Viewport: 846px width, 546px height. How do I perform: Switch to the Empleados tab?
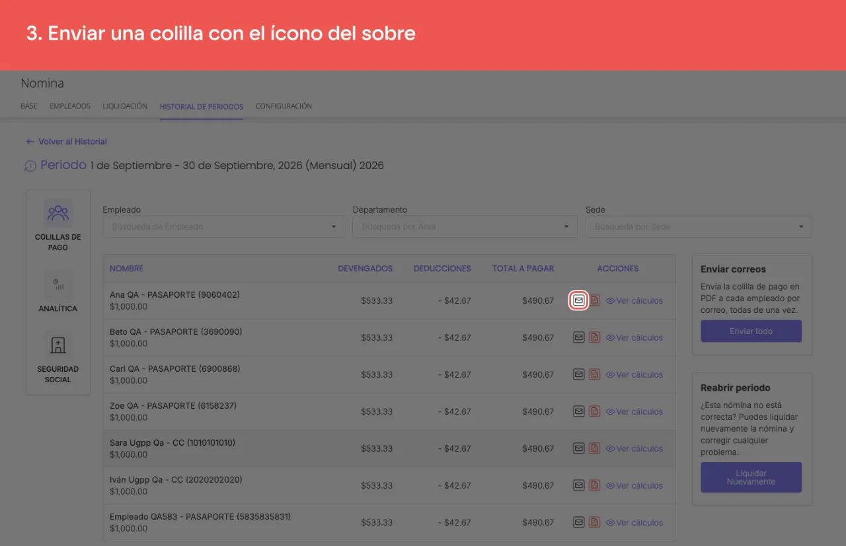[x=70, y=106]
